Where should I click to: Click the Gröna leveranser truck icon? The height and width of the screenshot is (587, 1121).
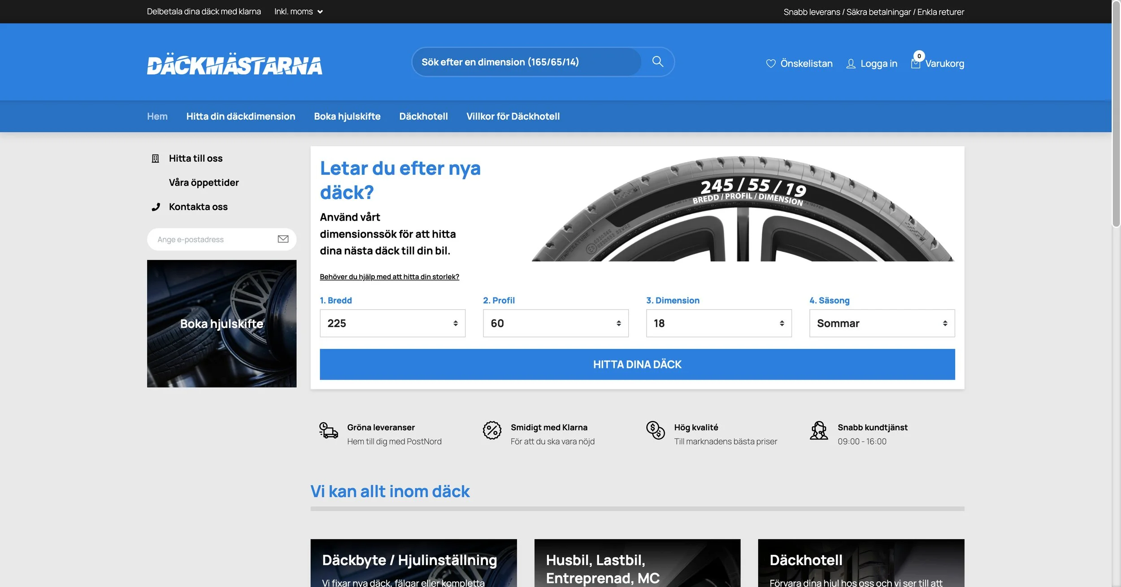click(x=328, y=431)
